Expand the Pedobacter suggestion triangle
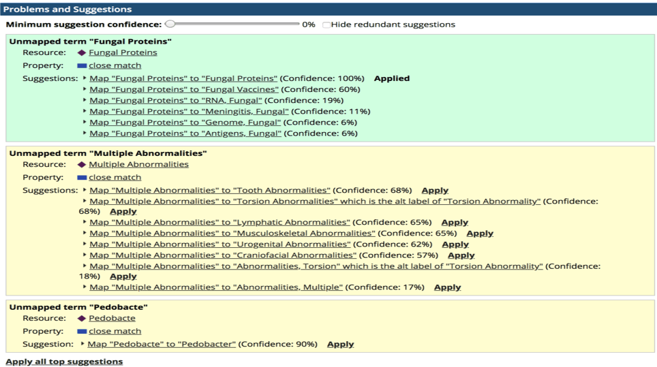 pos(82,344)
